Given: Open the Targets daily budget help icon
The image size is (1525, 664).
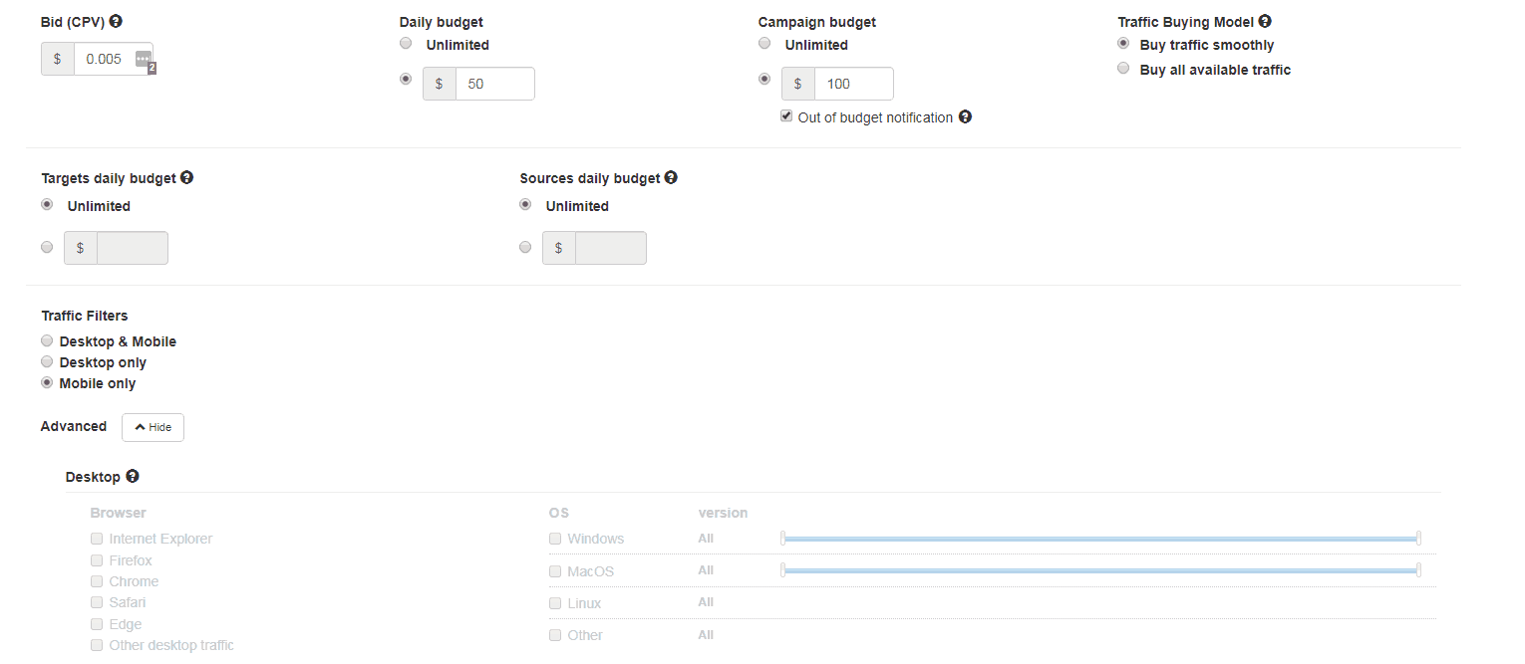Looking at the screenshot, I should [186, 177].
